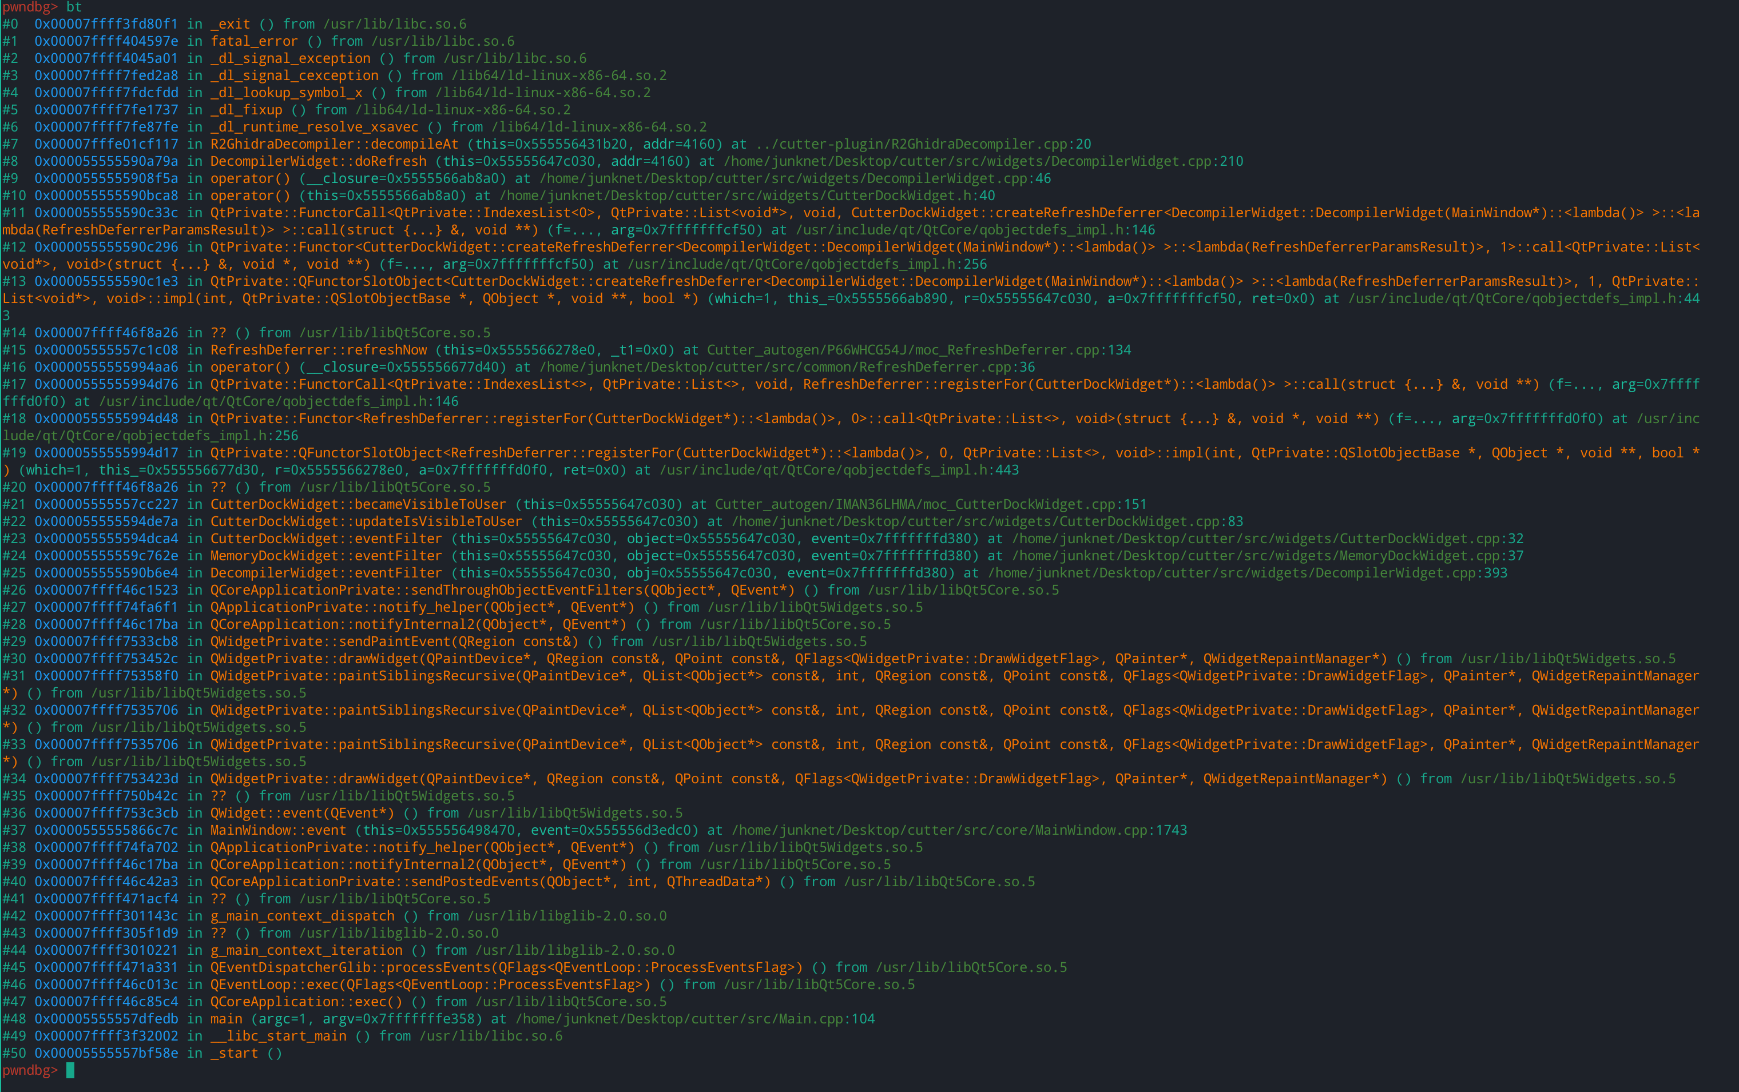This screenshot has width=1739, height=1092.
Task: Click RefreshDeferrer::refreshNow in frame #15
Action: (x=319, y=350)
